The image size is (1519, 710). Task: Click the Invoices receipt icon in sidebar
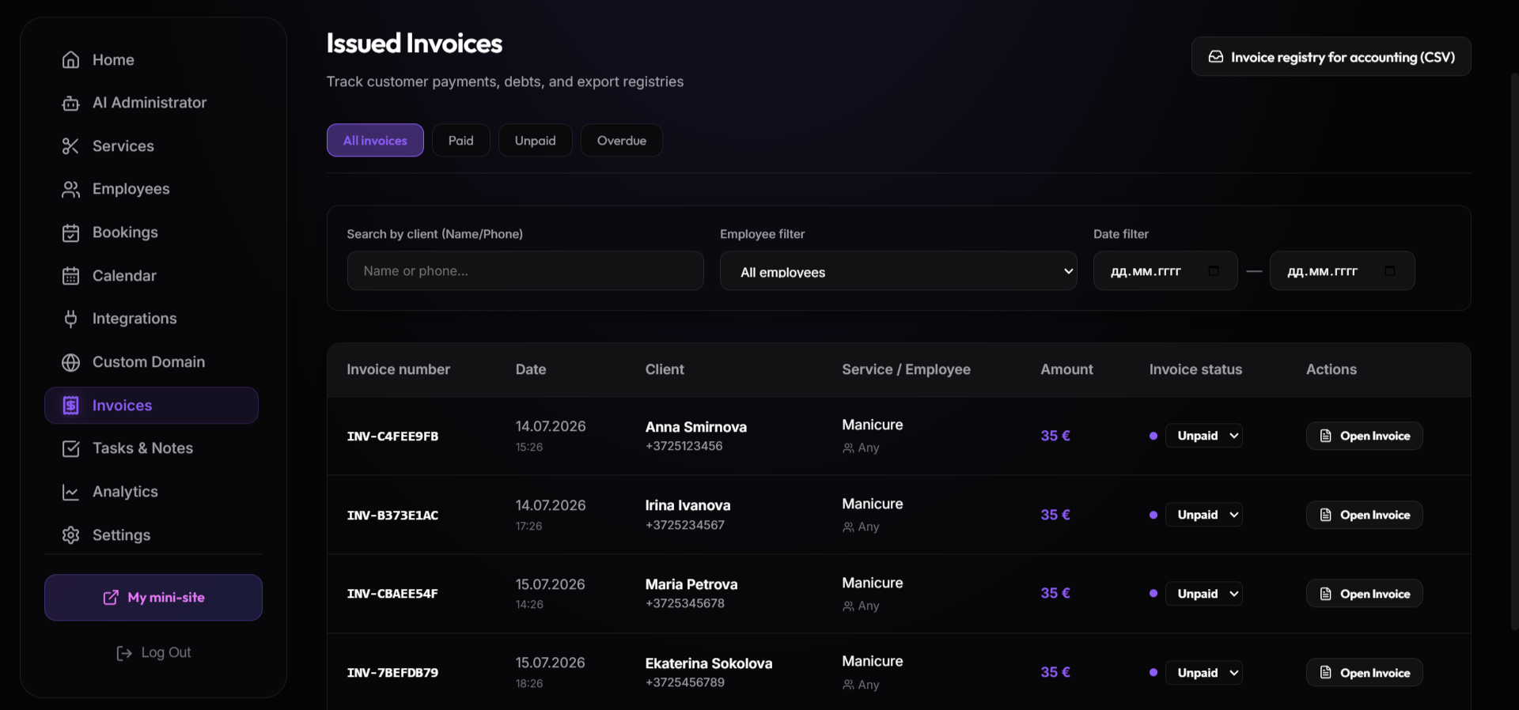(70, 406)
